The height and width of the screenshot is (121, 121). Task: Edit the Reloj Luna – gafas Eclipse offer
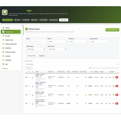(106, 95)
